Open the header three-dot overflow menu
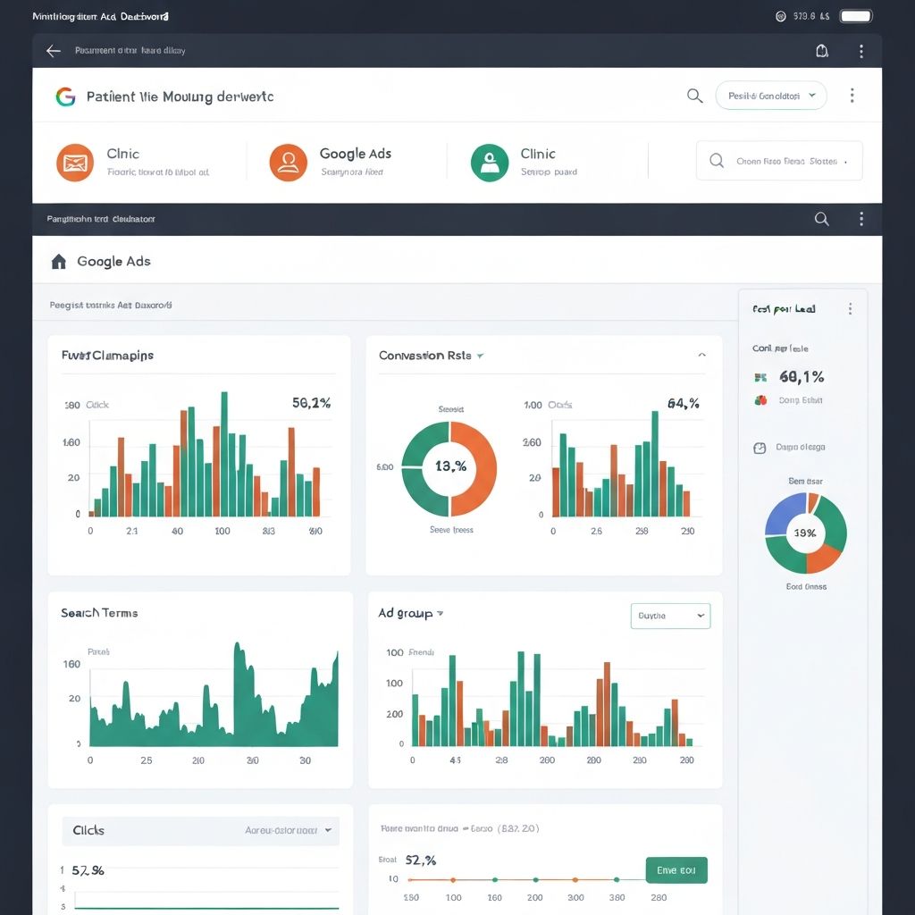 click(852, 96)
